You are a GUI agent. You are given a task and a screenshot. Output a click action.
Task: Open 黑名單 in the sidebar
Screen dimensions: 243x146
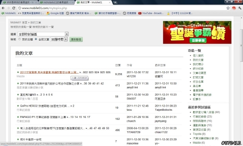pos(197,86)
